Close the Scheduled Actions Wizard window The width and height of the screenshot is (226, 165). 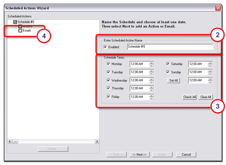pos(218,8)
